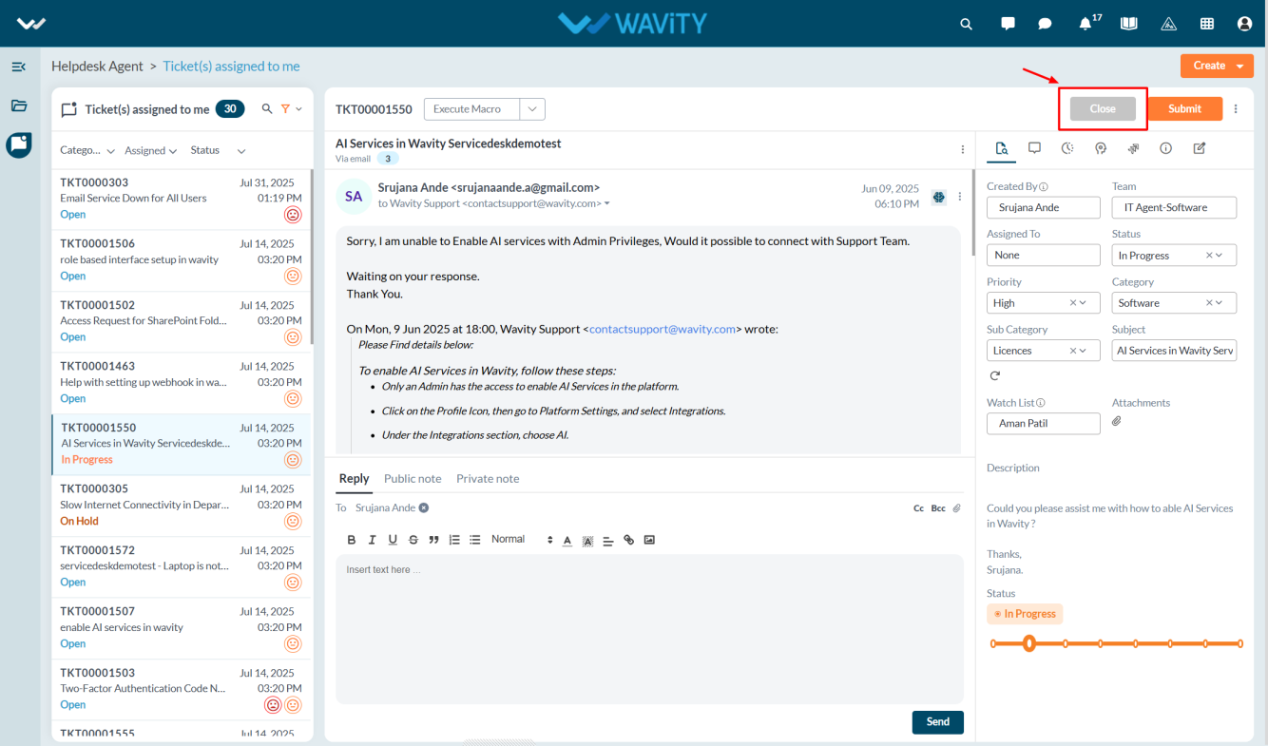Open the text alignment dropdown in editor

coord(608,540)
